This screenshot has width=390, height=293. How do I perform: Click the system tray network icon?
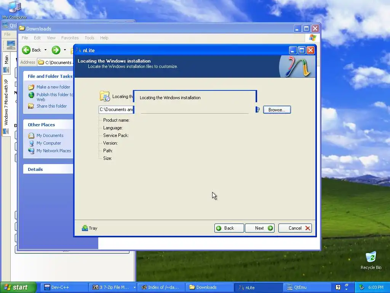coord(362,287)
